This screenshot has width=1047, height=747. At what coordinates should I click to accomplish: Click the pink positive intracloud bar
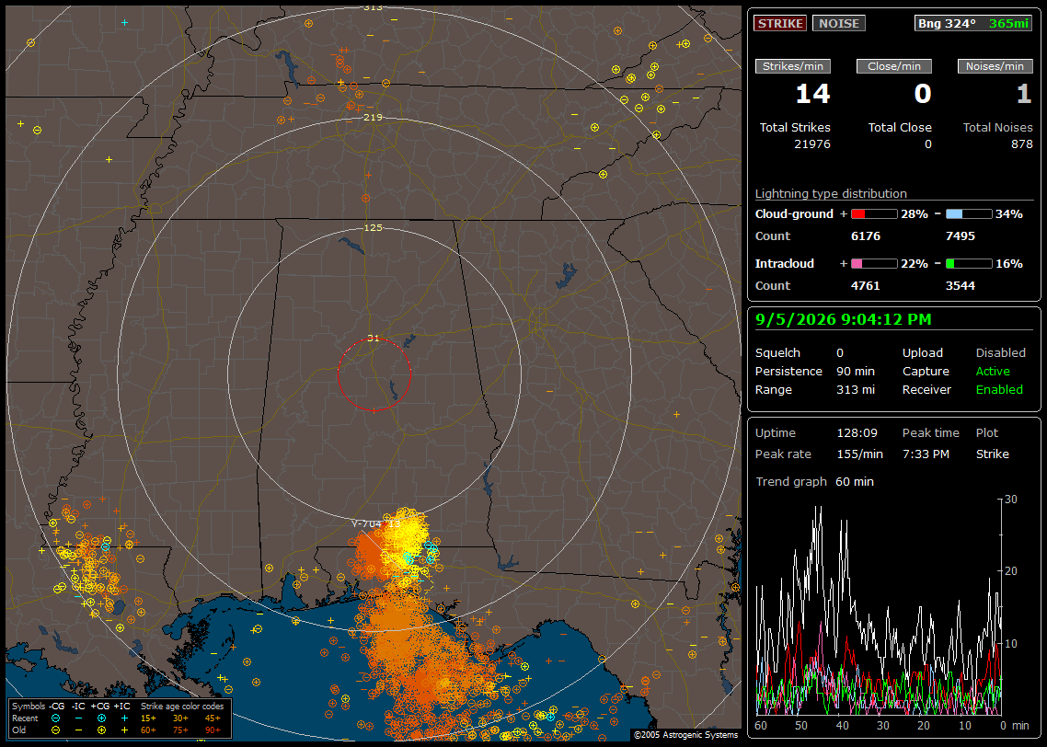[x=874, y=264]
